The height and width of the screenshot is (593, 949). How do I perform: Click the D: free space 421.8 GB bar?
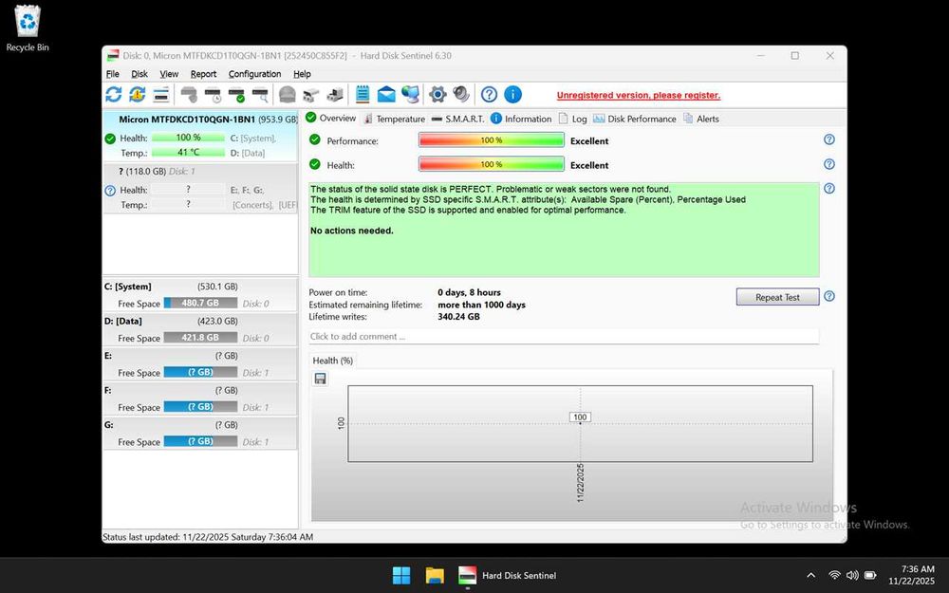tap(200, 338)
